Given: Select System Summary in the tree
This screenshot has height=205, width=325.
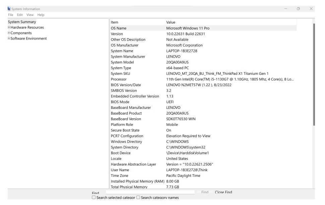Looking at the screenshot, I should coord(22,22).
